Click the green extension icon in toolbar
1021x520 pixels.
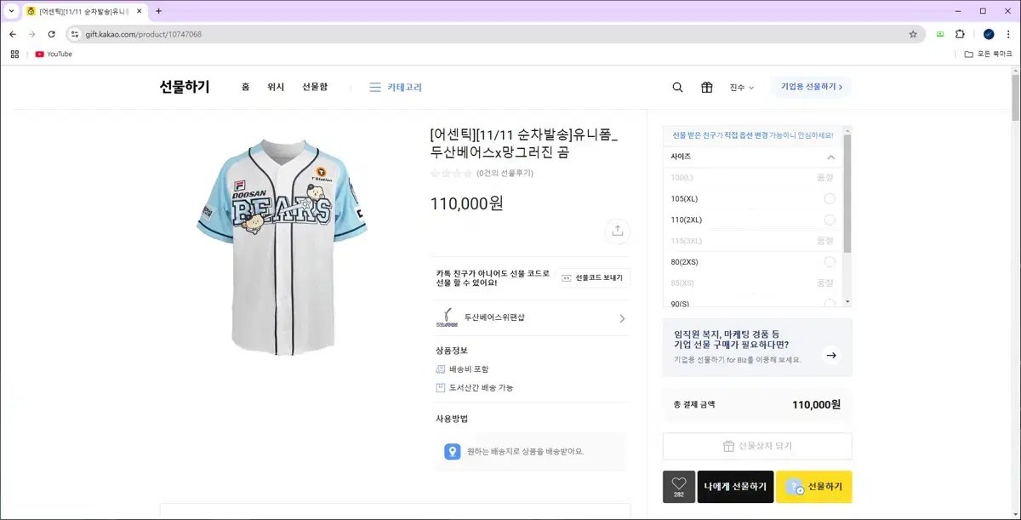[x=940, y=34]
